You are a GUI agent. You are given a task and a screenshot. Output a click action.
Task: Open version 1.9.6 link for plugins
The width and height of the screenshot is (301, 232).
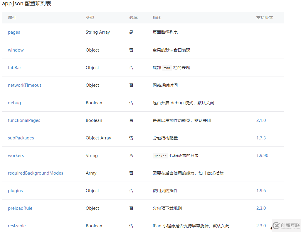tap(261, 191)
